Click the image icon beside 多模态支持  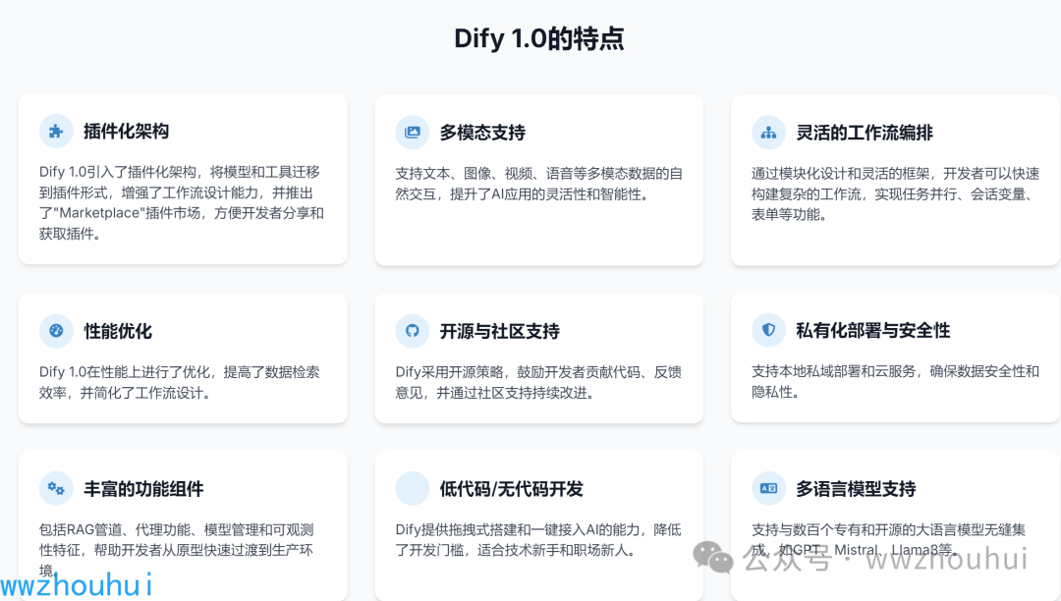[x=413, y=132]
